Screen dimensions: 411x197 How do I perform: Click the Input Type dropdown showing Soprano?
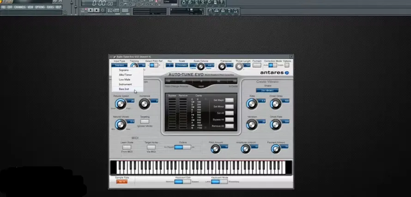coord(119,65)
